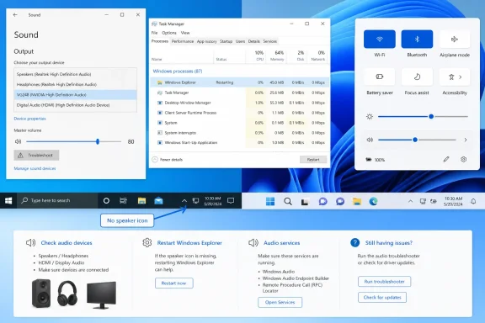Click black task view icon on light taskbar

click(305, 202)
